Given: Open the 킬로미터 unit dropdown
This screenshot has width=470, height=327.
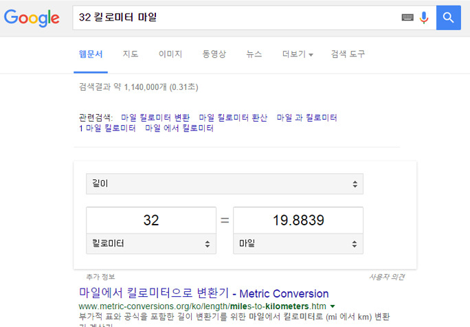Looking at the screenshot, I should (x=151, y=244).
